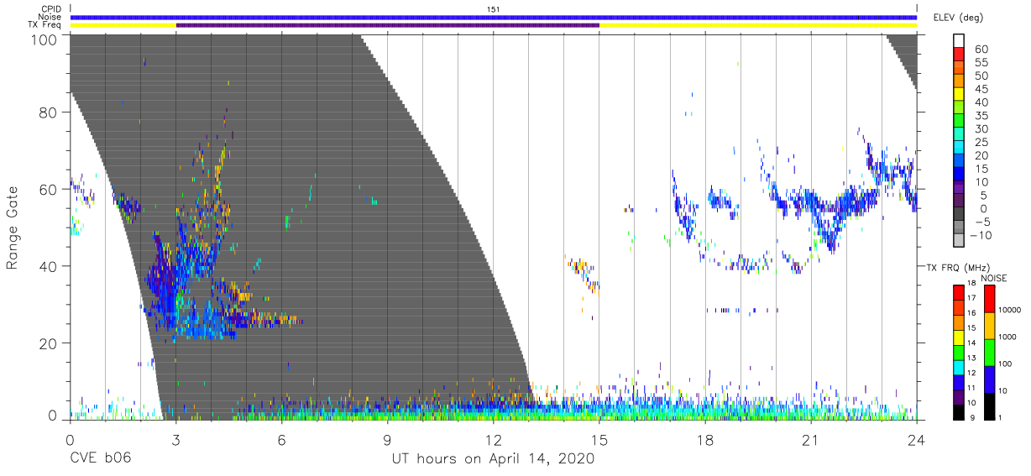
Task: Click the '9' label on TX FRQ colorbar
Action: (972, 417)
